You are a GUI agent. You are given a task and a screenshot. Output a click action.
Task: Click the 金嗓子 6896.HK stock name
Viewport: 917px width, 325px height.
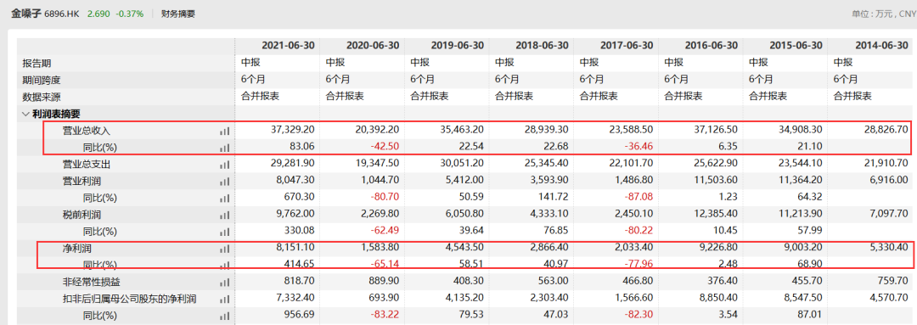point(45,14)
